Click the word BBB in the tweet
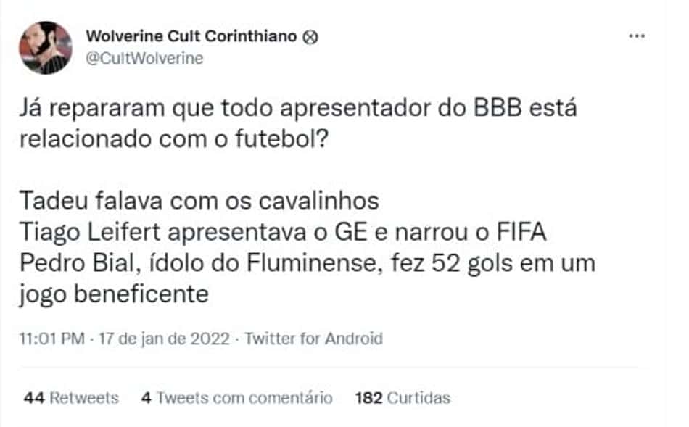The width and height of the screenshot is (689, 427). click(x=498, y=108)
